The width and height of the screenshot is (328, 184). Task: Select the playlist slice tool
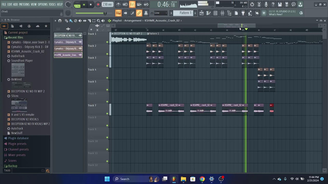click(89, 21)
